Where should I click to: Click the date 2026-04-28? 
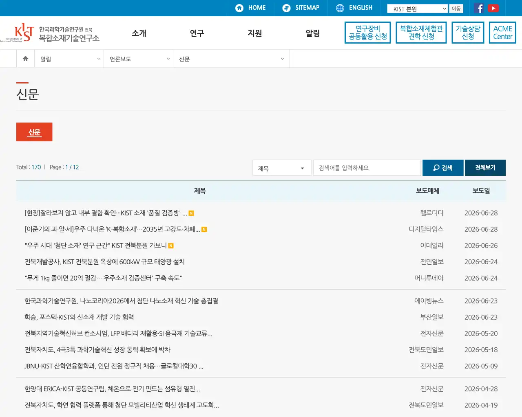pyautogui.click(x=481, y=389)
